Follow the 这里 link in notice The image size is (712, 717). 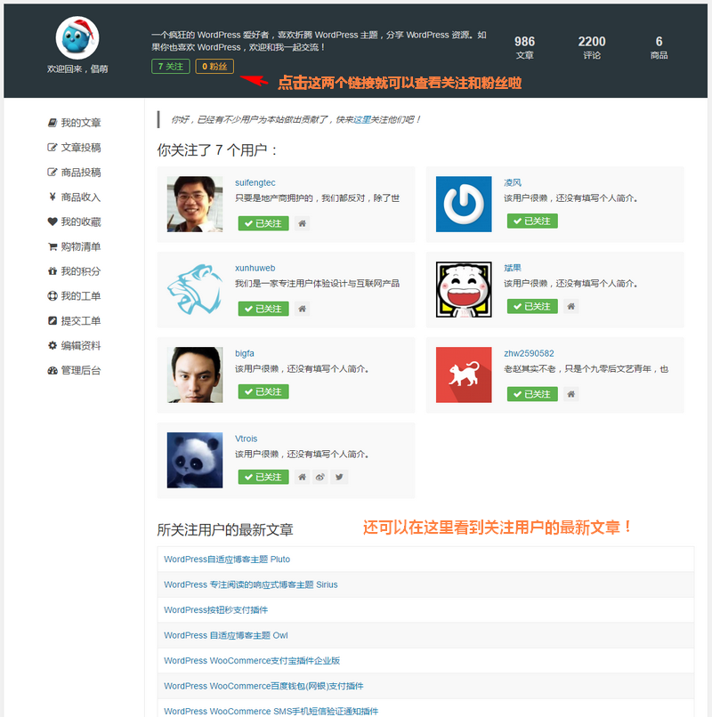tap(362, 120)
